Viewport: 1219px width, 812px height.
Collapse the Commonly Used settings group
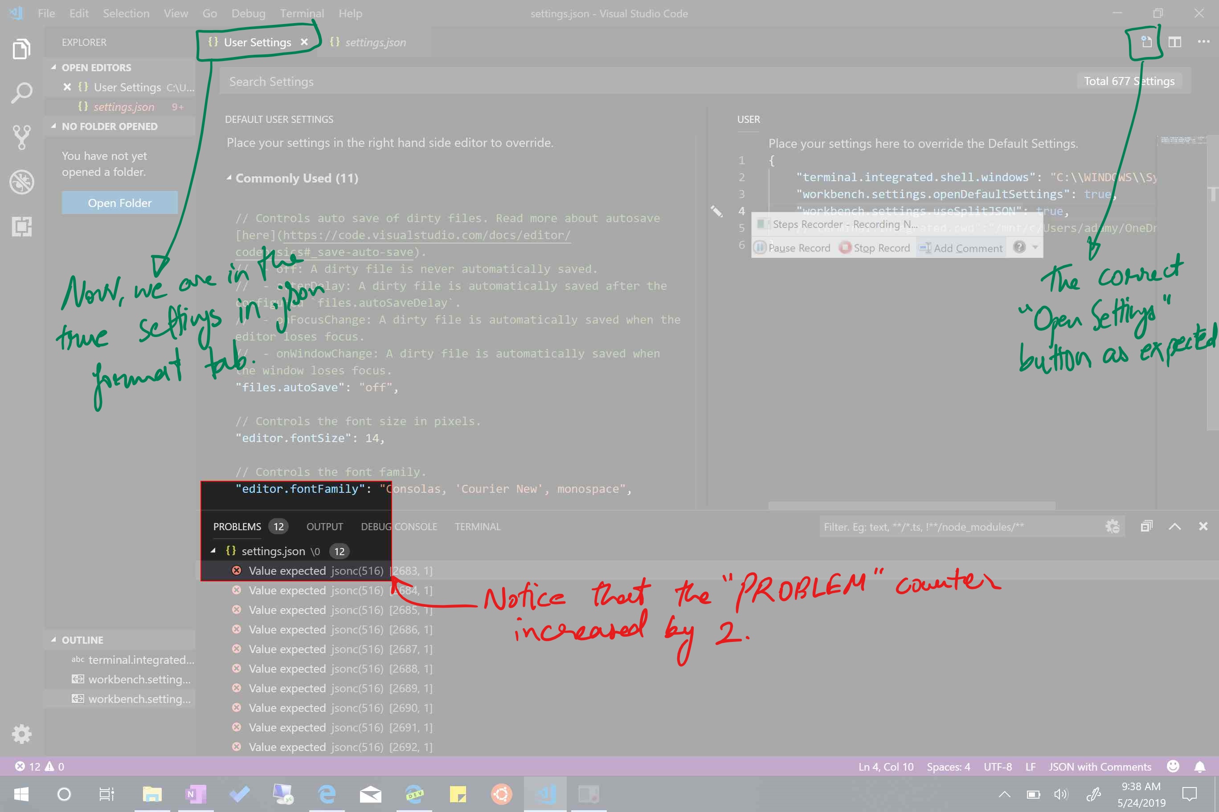[x=229, y=178]
